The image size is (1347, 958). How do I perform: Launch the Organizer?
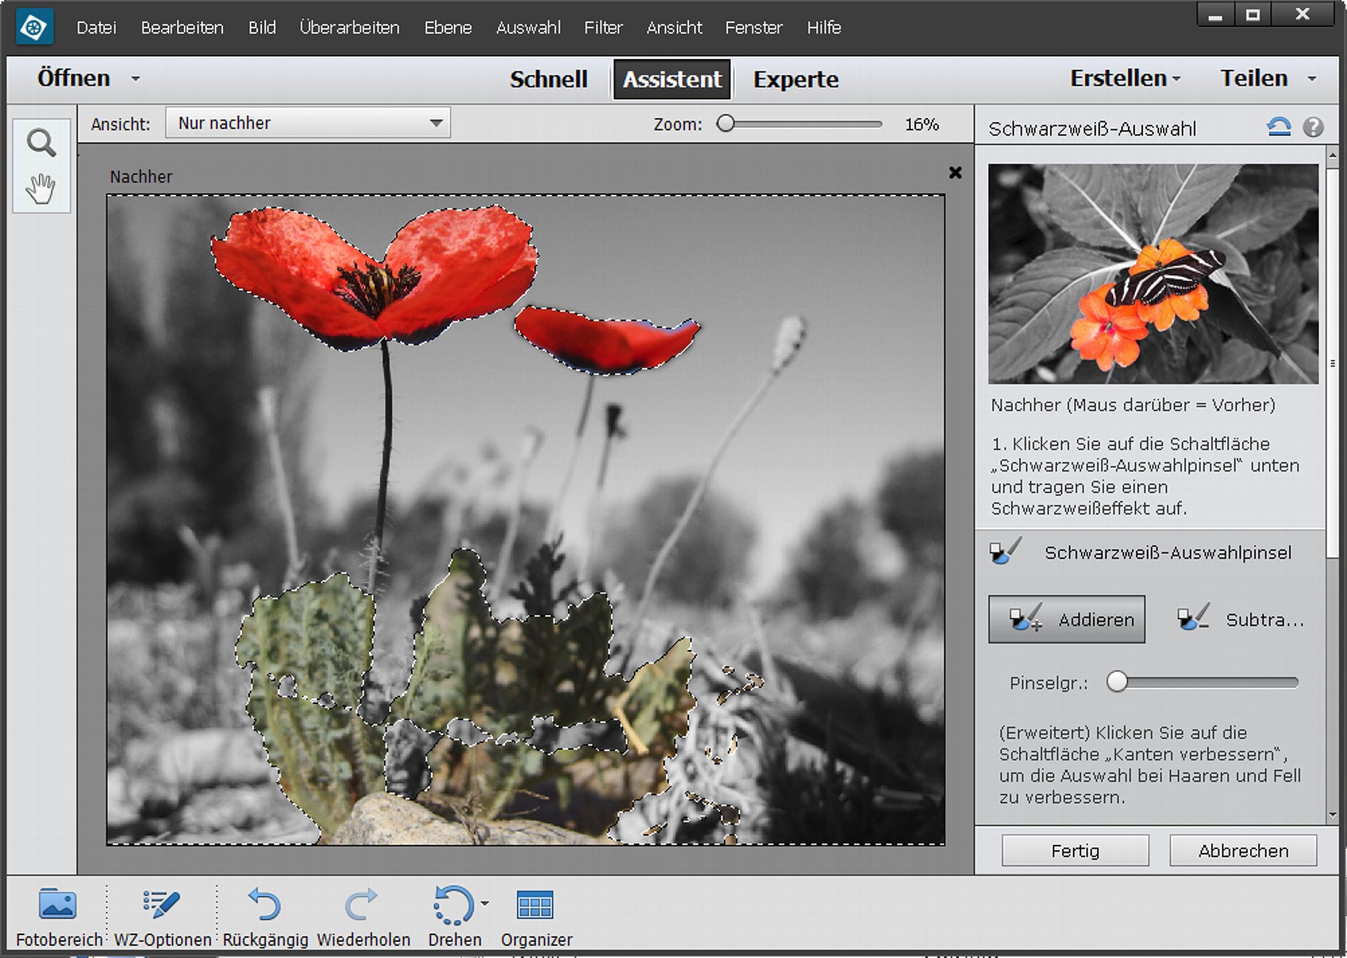coord(535,904)
